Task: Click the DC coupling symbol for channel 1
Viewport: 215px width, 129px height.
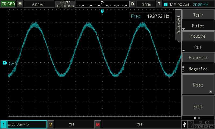Action: point(10,125)
